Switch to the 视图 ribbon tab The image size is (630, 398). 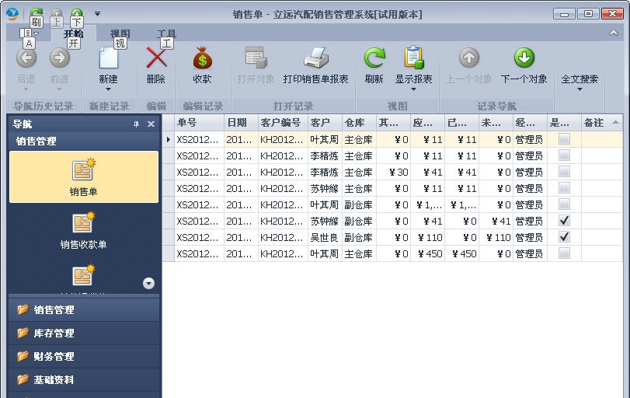120,33
